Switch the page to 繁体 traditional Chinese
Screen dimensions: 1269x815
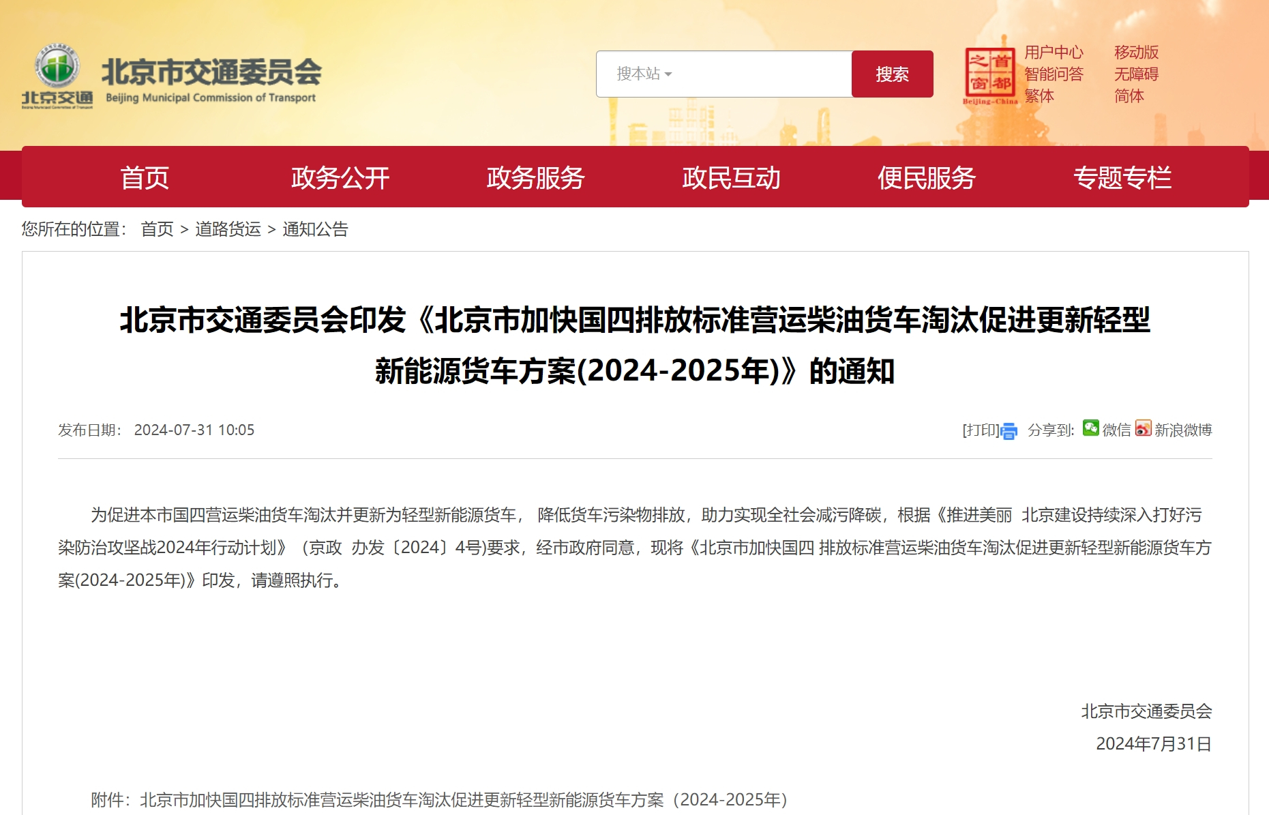1041,96
